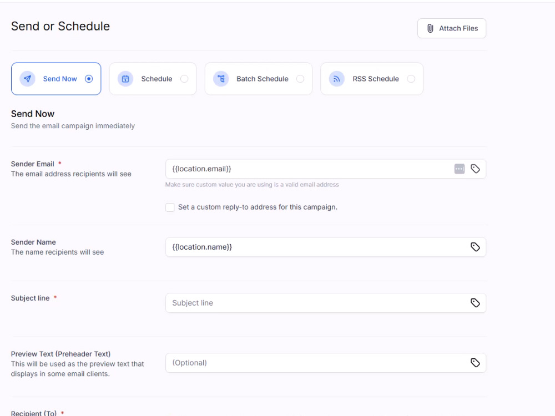Open tag picker in Sender Email field

475,169
